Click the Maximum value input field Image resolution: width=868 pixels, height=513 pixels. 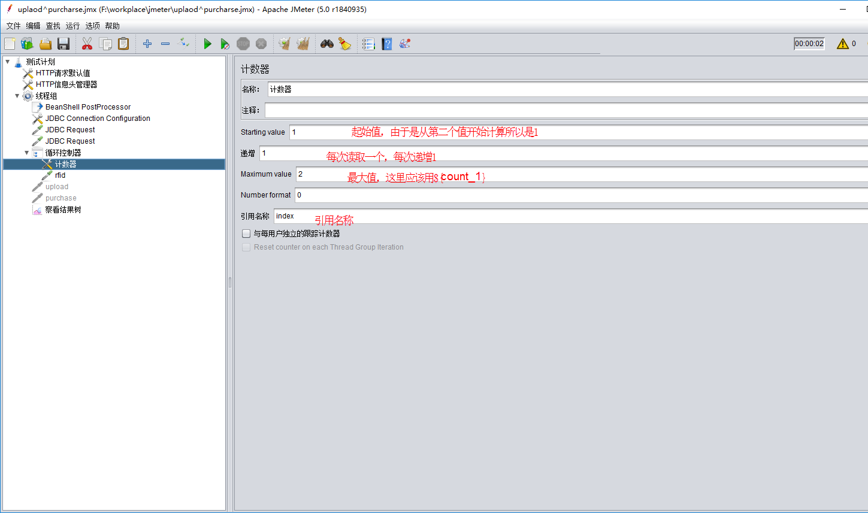(x=582, y=174)
